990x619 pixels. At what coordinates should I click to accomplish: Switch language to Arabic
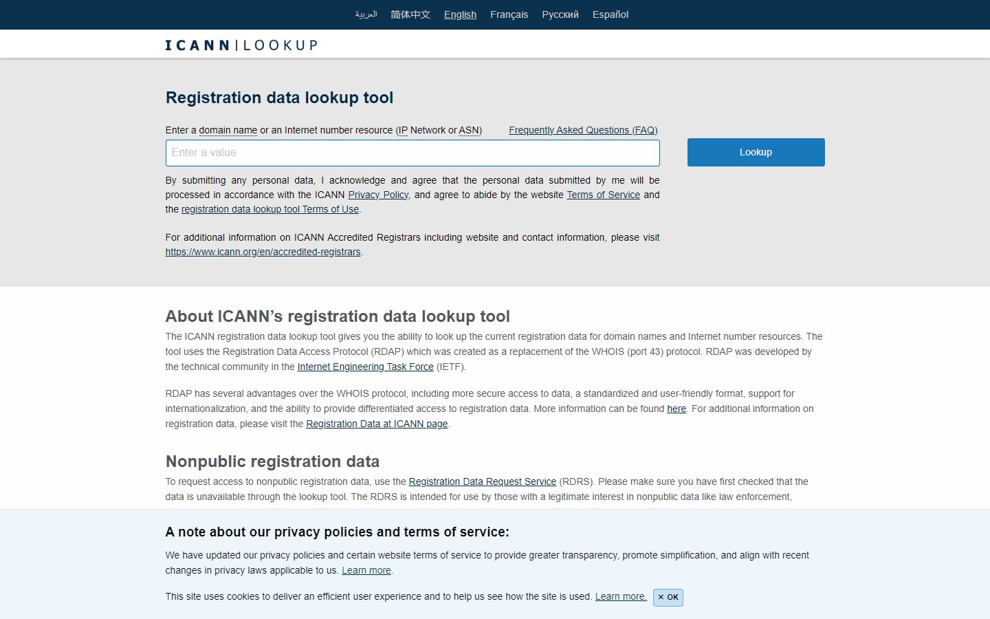pyautogui.click(x=366, y=14)
